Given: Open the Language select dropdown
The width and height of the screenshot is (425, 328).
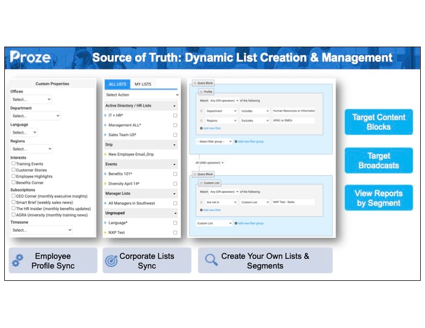Looking at the screenshot, I should (x=24, y=132).
